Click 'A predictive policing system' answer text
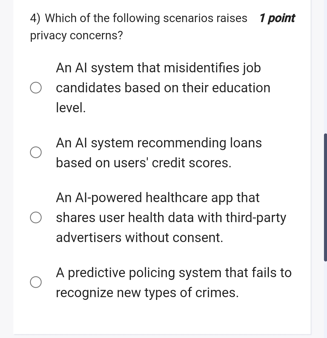The width and height of the screenshot is (327, 338). click(x=173, y=273)
